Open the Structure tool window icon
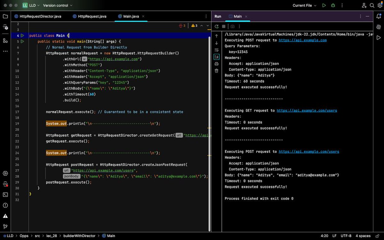Image resolution: width=384 pixels, height=240 pixels. click(x=5, y=41)
